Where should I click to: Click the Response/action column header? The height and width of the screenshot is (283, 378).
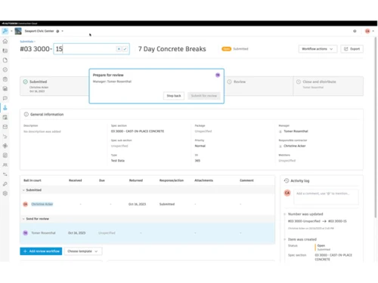172,180
